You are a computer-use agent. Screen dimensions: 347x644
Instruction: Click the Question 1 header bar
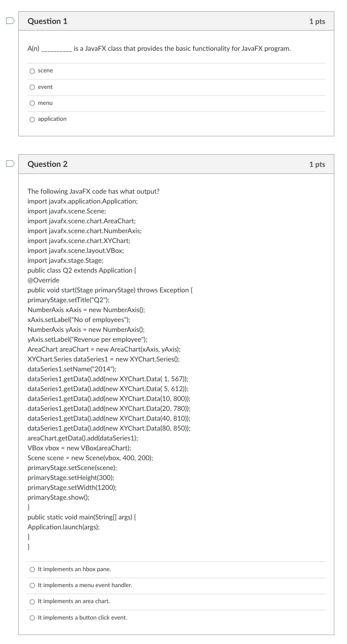click(176, 21)
